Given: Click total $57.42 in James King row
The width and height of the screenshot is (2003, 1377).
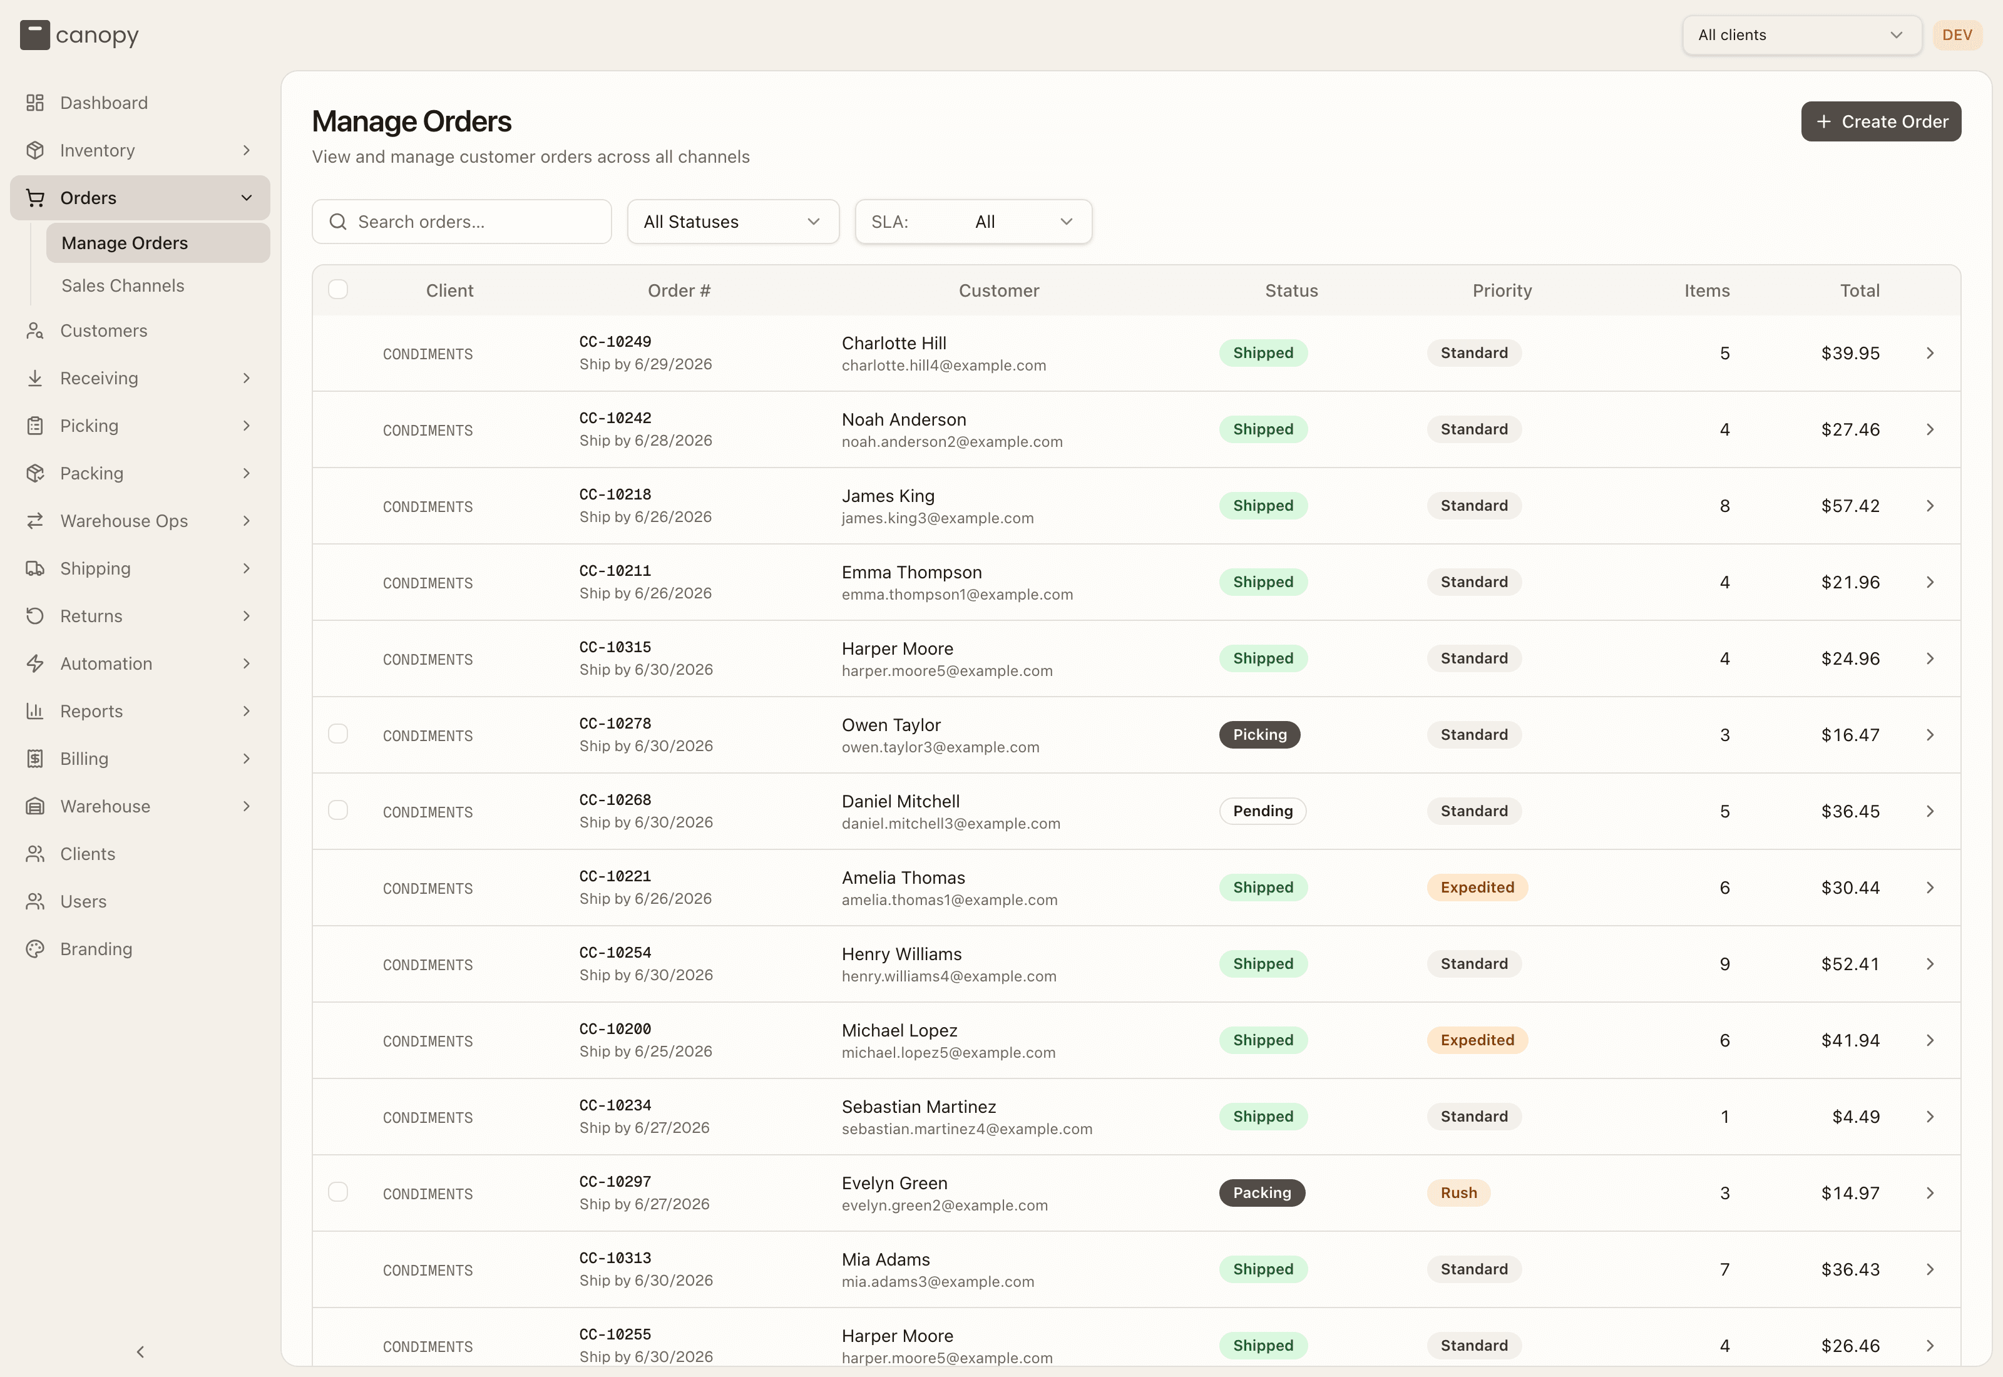Looking at the screenshot, I should click(1850, 506).
